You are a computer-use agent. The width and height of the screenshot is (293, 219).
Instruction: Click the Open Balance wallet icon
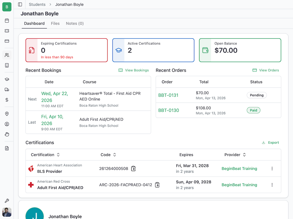point(205,50)
